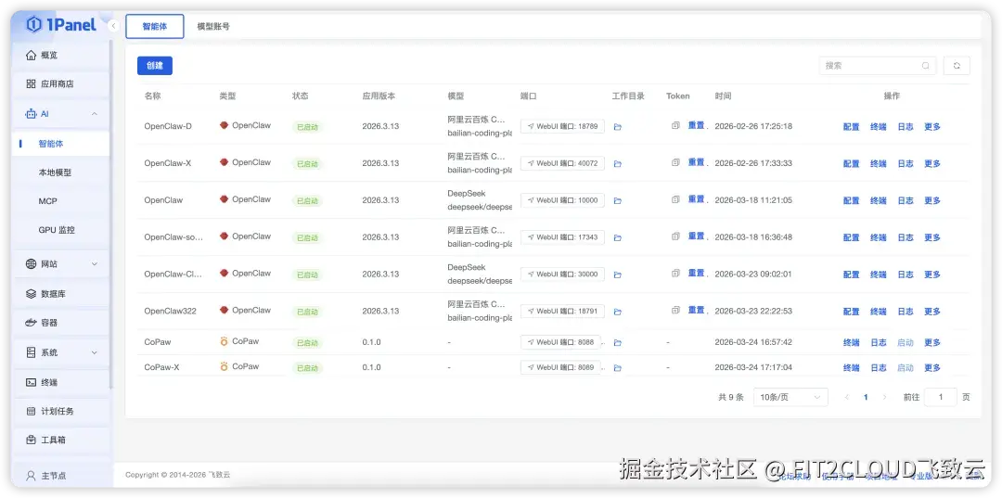The width and height of the screenshot is (1002, 498).
Task: Click 配置 for OpenClaw-D
Action: (851, 127)
